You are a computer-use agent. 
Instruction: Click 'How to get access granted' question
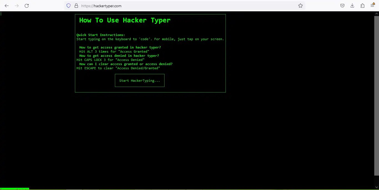coord(120,47)
